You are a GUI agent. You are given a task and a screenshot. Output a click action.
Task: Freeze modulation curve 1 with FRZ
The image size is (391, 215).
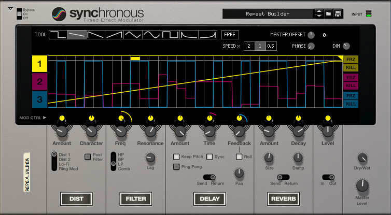(x=351, y=60)
